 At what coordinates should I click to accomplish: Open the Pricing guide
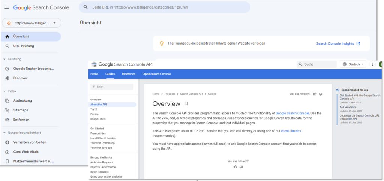(94, 114)
